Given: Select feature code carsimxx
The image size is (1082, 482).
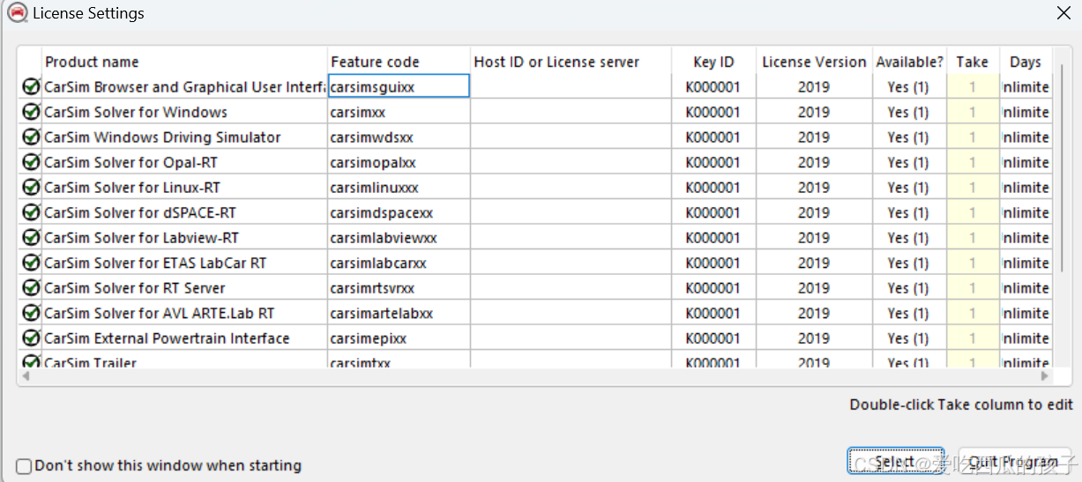Looking at the screenshot, I should [358, 112].
